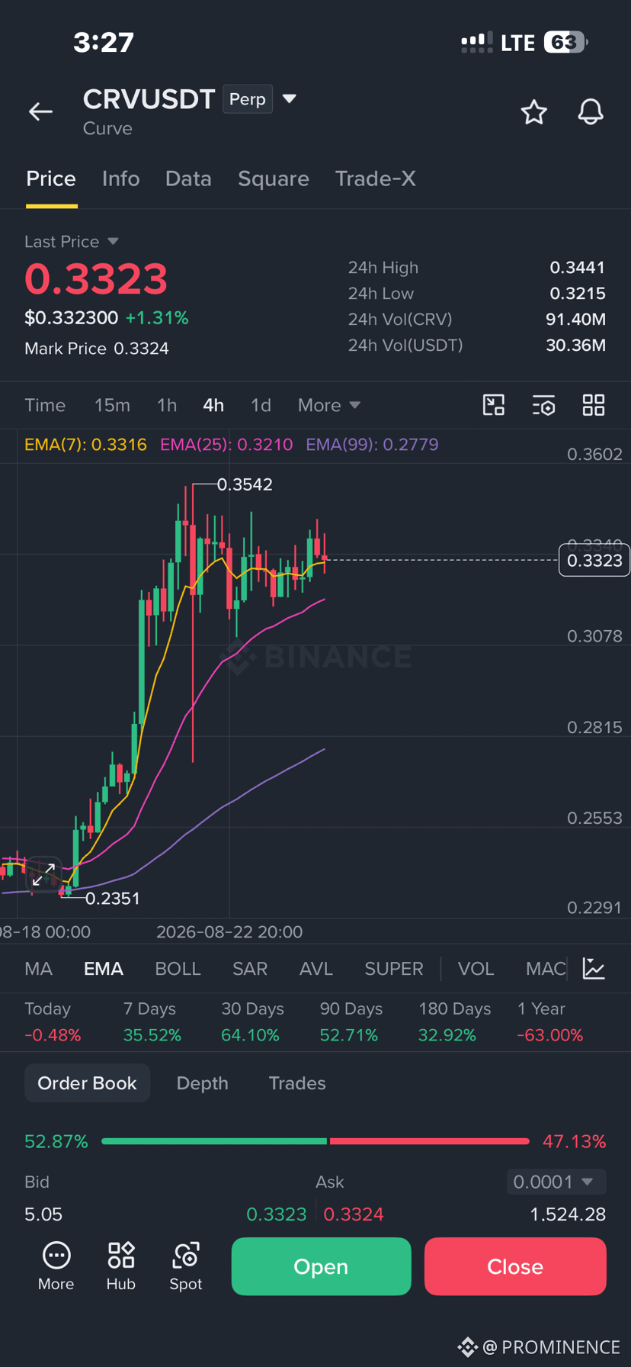631x1367 pixels.
Task: Open the Square tab
Action: pyautogui.click(x=274, y=179)
